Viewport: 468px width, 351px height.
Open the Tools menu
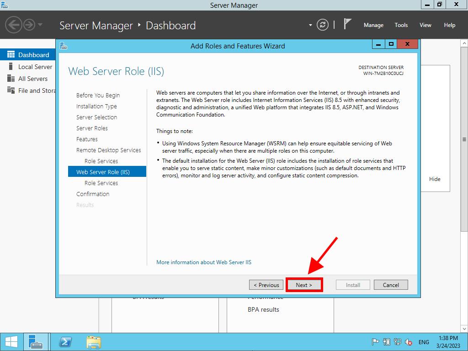(401, 25)
